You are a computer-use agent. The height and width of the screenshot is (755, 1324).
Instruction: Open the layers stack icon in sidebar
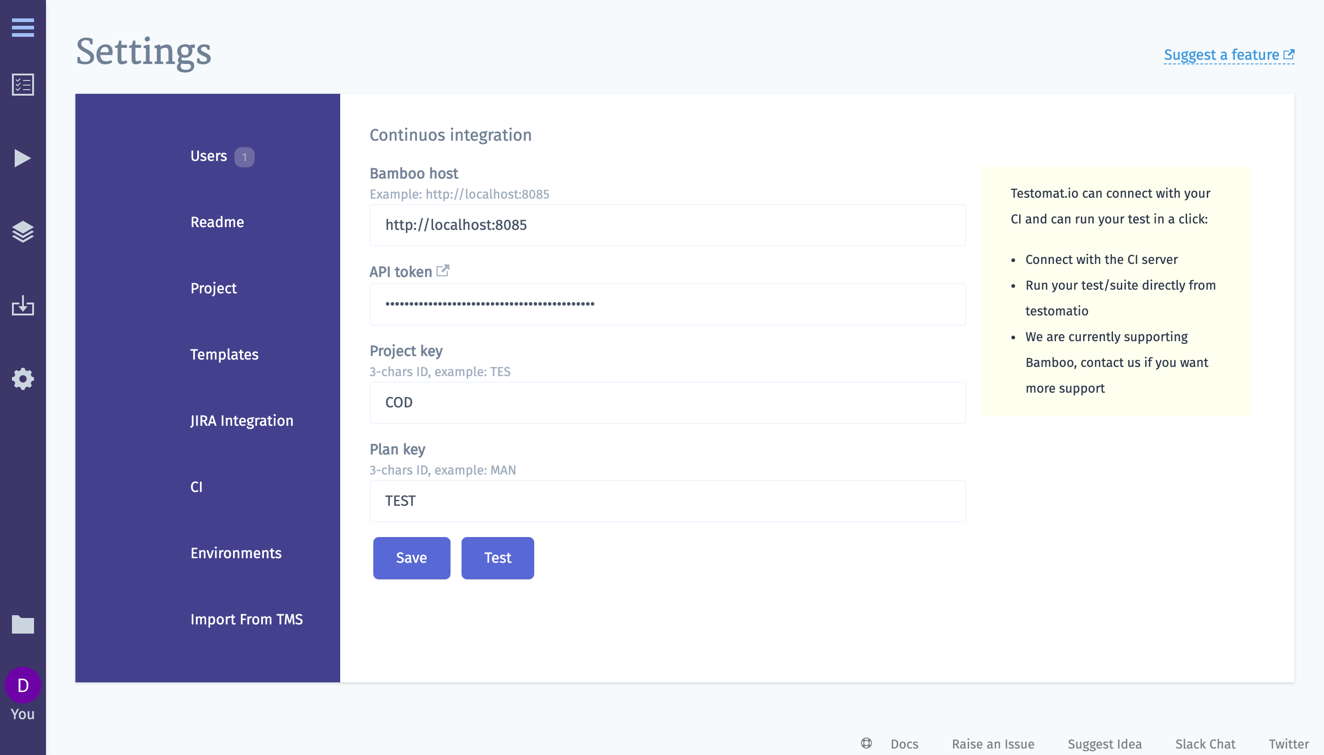pos(23,232)
